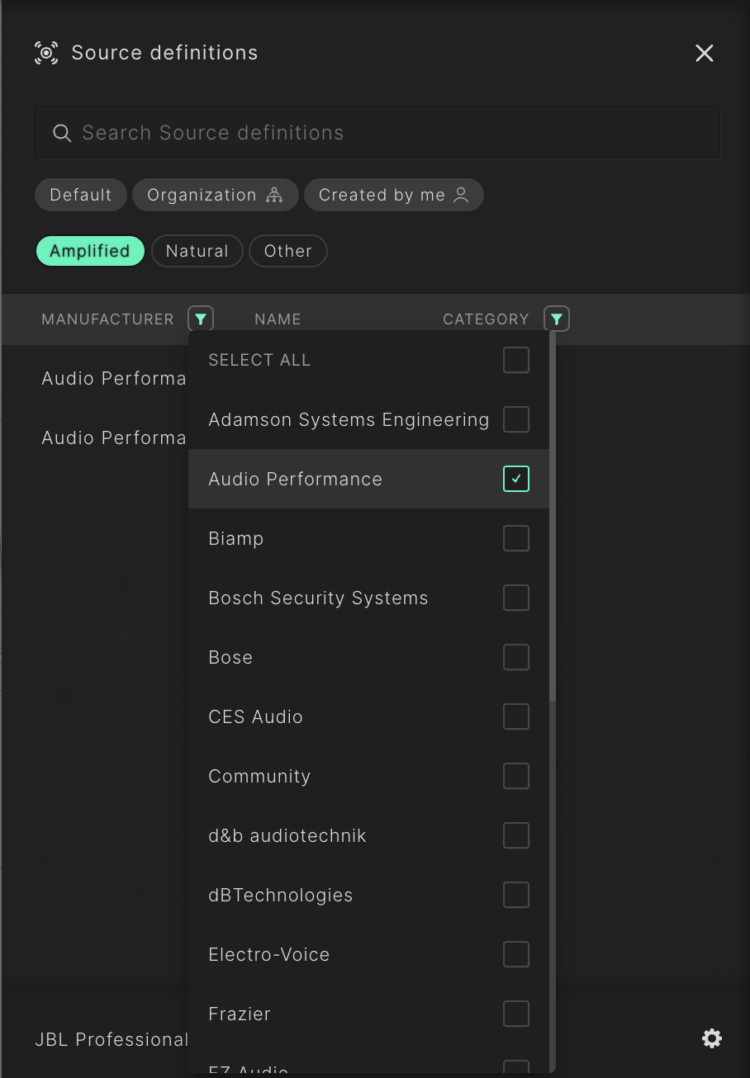The height and width of the screenshot is (1078, 750).
Task: Check the SELECT ALL checkbox
Action: pyautogui.click(x=516, y=360)
